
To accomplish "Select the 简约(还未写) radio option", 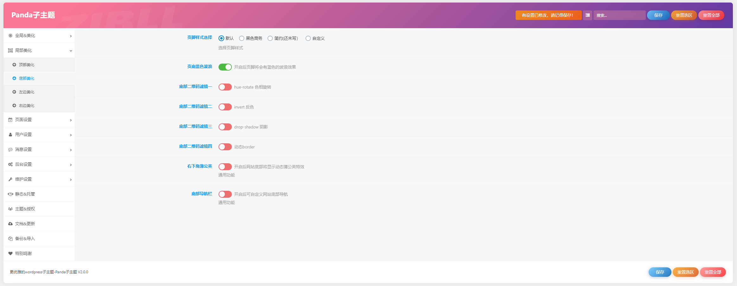I will coord(270,39).
